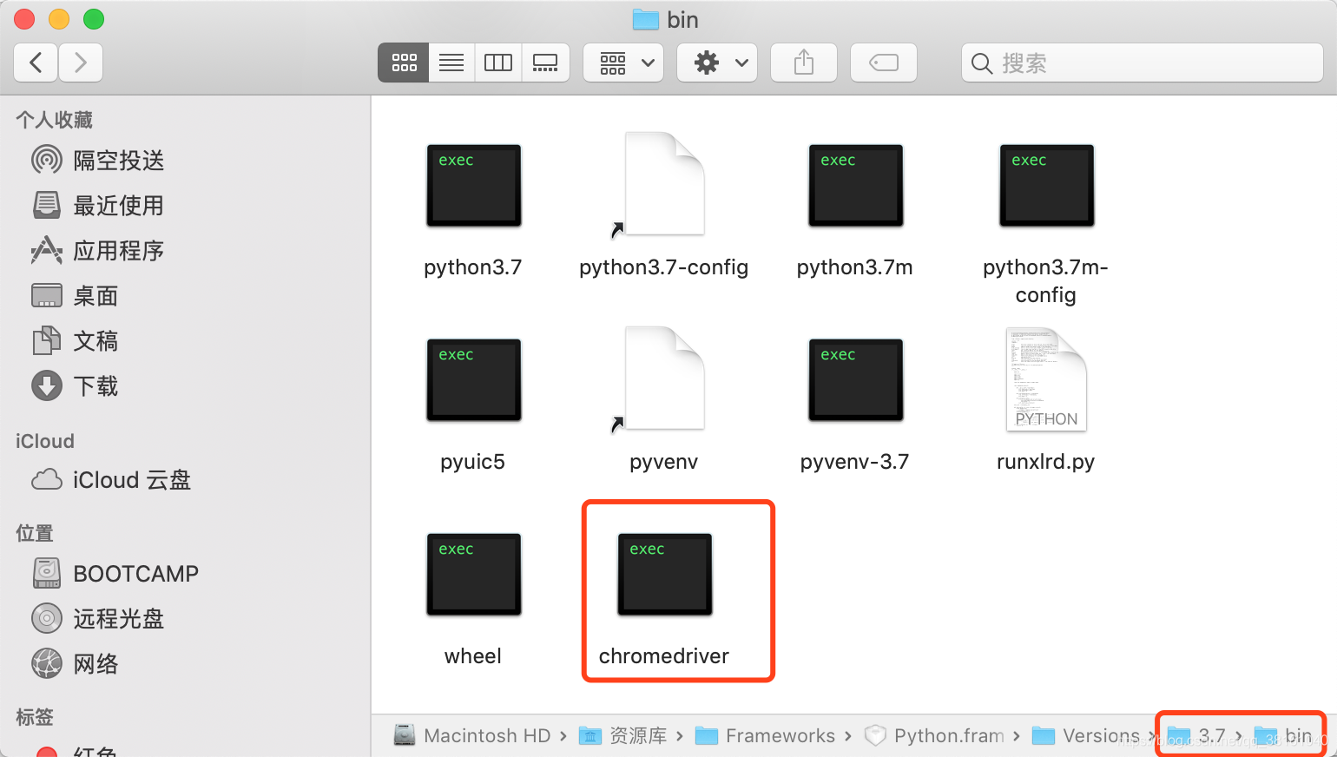Click Macintosh HD in the path bar

[472, 736]
